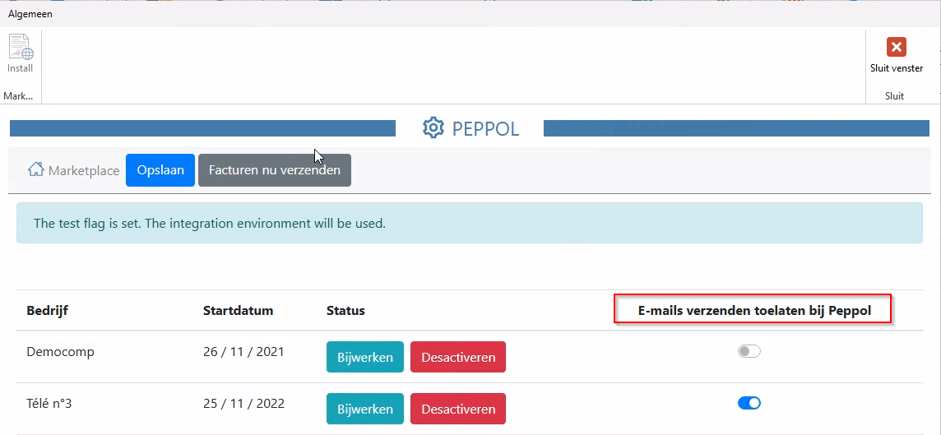Select the Democomp company name

[x=60, y=352]
